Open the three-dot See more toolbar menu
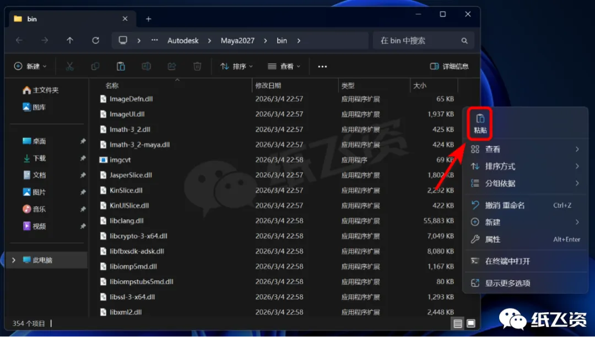The width and height of the screenshot is (595, 337). [x=322, y=66]
